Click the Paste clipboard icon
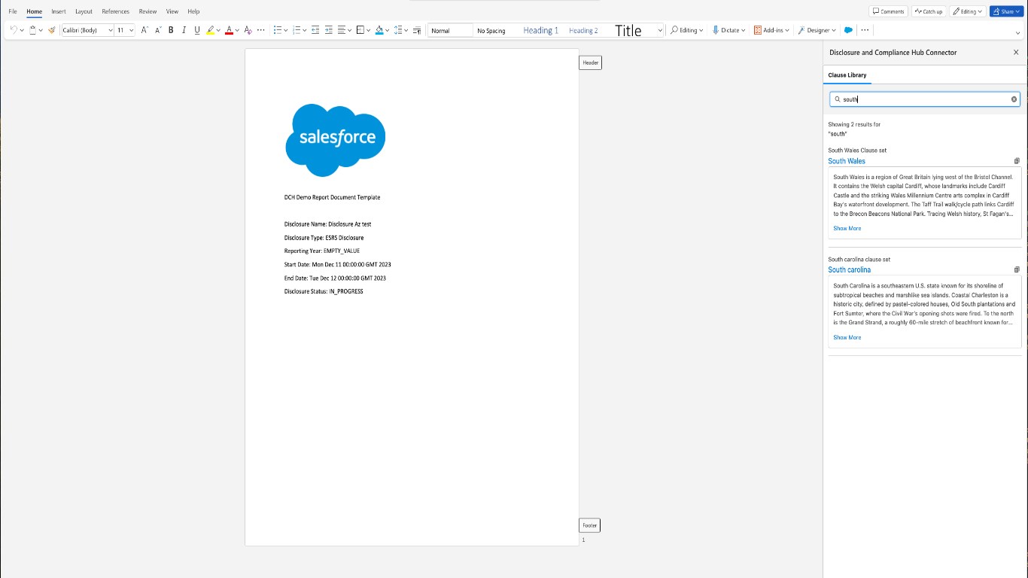Screen dimensions: 1028x578 click(x=32, y=30)
